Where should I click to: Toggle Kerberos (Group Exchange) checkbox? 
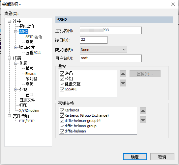[62, 115]
